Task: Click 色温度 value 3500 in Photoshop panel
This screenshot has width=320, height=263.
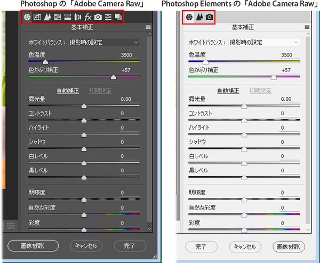Action: (126, 55)
